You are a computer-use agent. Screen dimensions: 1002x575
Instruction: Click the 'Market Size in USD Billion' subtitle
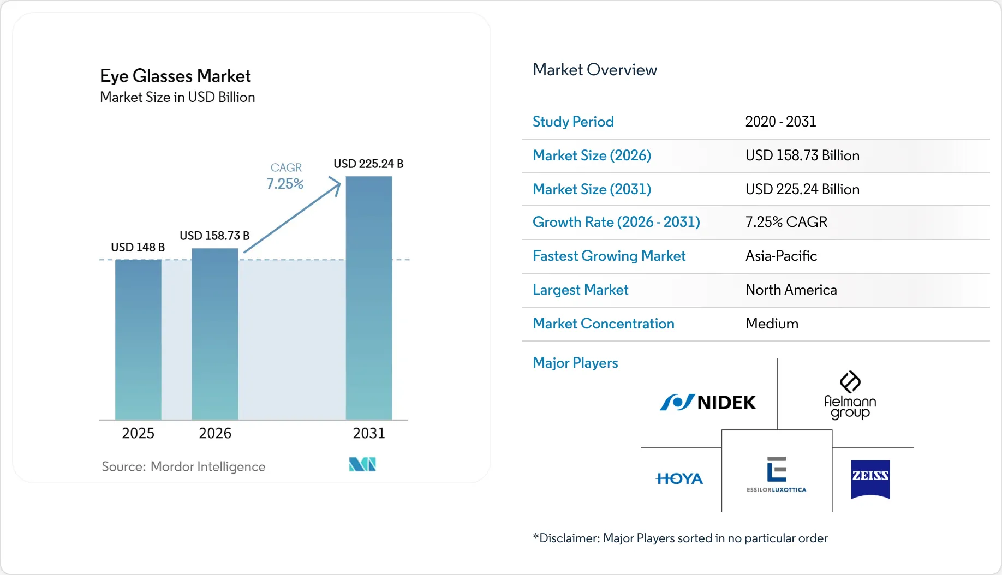point(177,97)
